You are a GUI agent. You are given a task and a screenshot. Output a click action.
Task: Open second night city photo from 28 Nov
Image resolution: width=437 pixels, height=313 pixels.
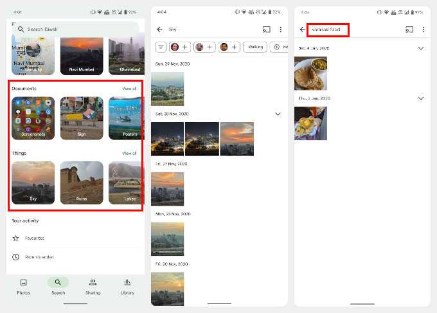202,139
